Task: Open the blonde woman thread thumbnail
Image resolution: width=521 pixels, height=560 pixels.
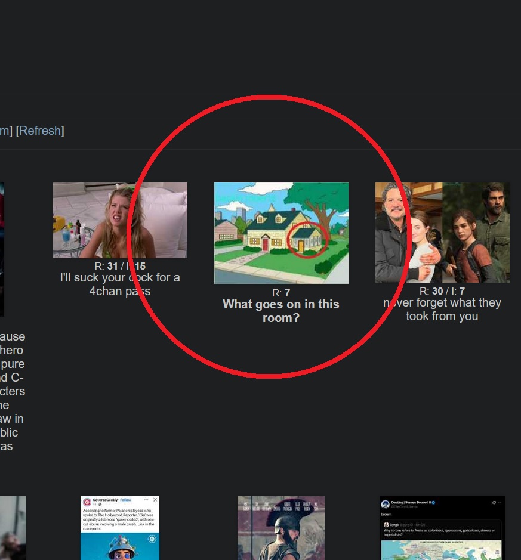Action: coord(120,220)
